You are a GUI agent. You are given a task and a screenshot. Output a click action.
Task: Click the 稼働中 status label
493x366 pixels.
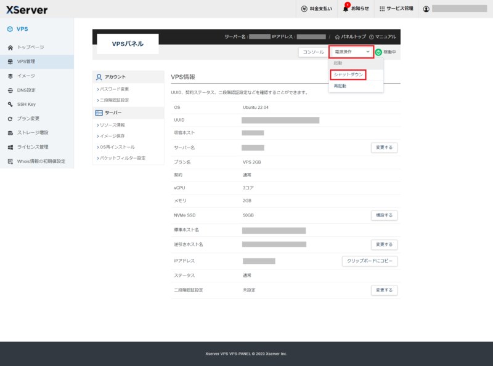click(390, 52)
